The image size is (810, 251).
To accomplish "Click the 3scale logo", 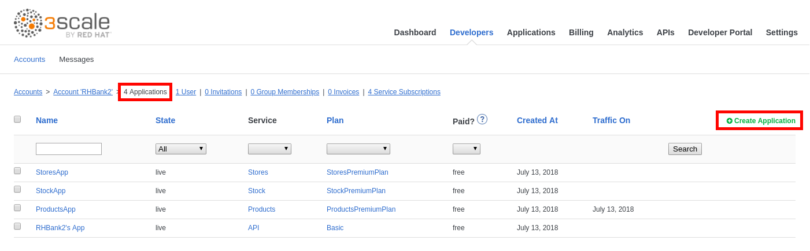I will pos(62,23).
